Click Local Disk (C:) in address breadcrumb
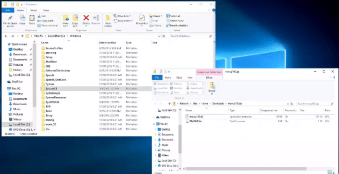 point(56,36)
